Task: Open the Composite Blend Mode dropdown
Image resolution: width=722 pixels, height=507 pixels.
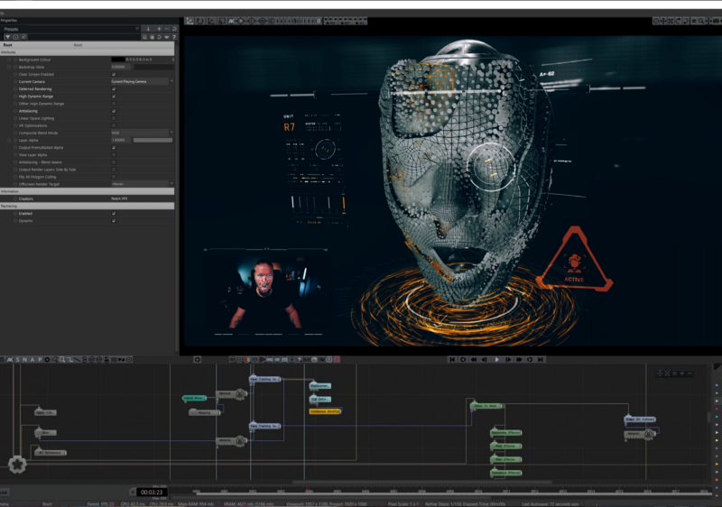Action: (x=141, y=133)
